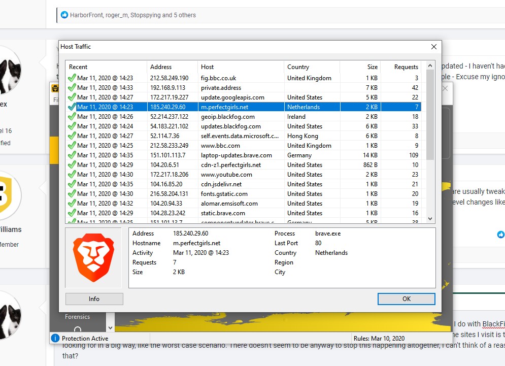Select host www.bbc.com

[220, 146]
